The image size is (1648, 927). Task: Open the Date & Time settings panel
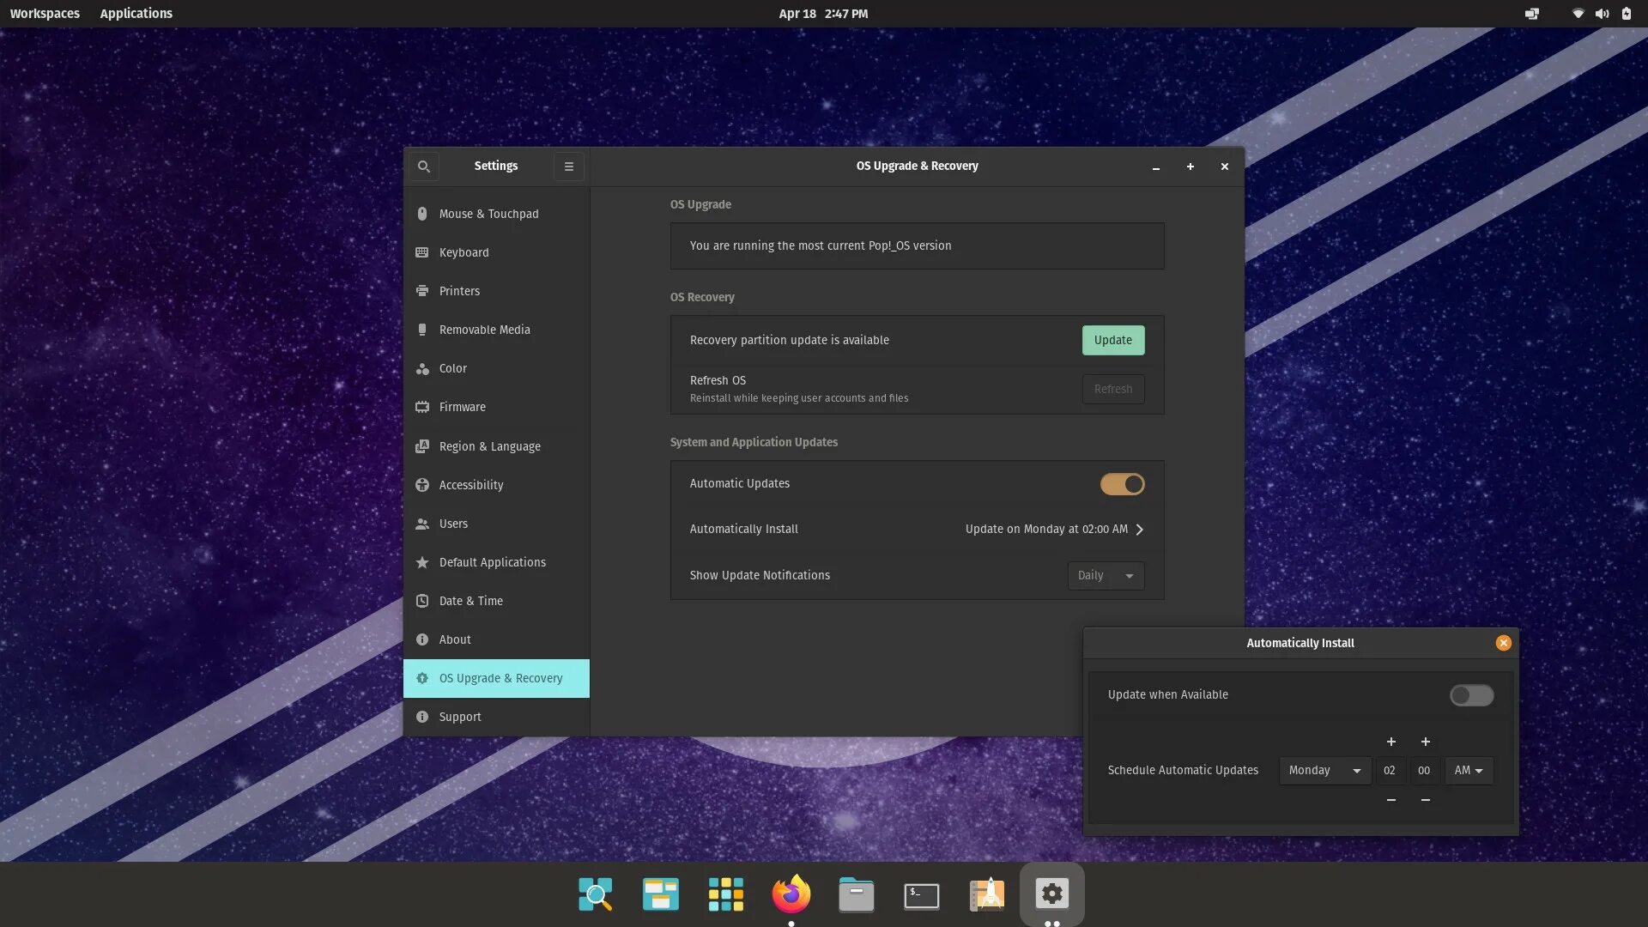(470, 601)
